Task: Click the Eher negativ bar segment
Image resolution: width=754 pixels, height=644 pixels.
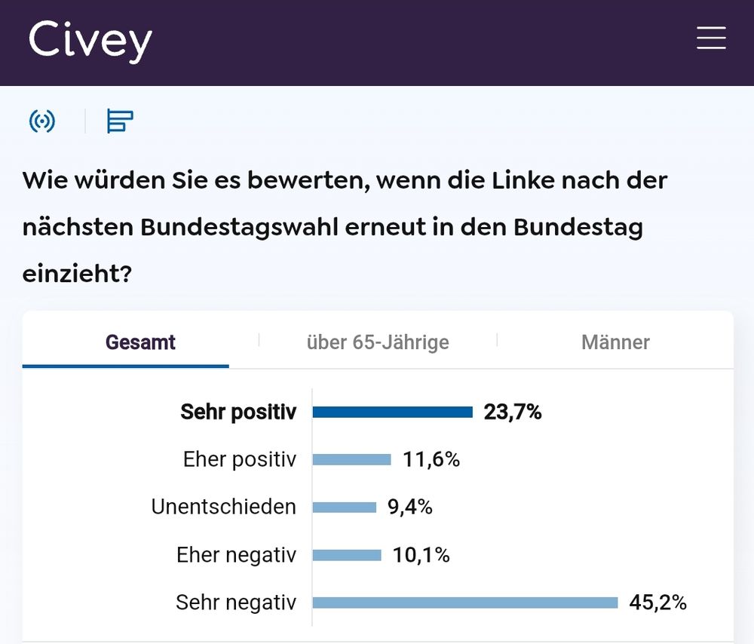Action: pos(347,555)
